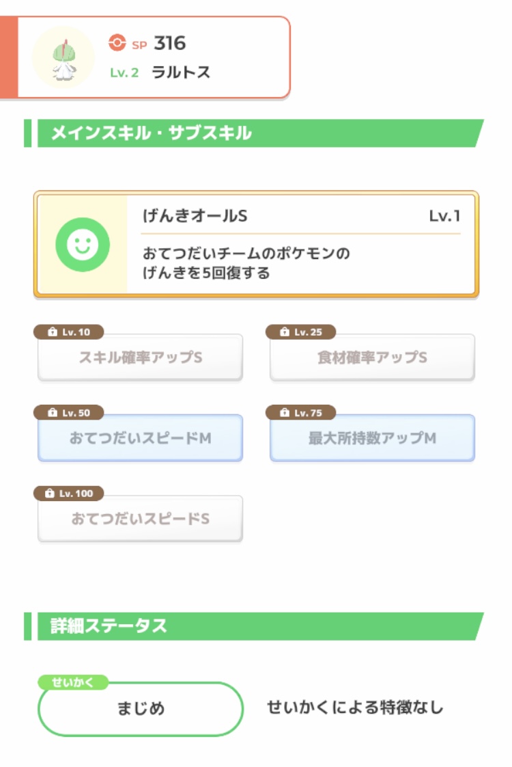The width and height of the screenshot is (512, 767).
Task: Tap the Lv. 100 lock badge
Action: [69, 493]
